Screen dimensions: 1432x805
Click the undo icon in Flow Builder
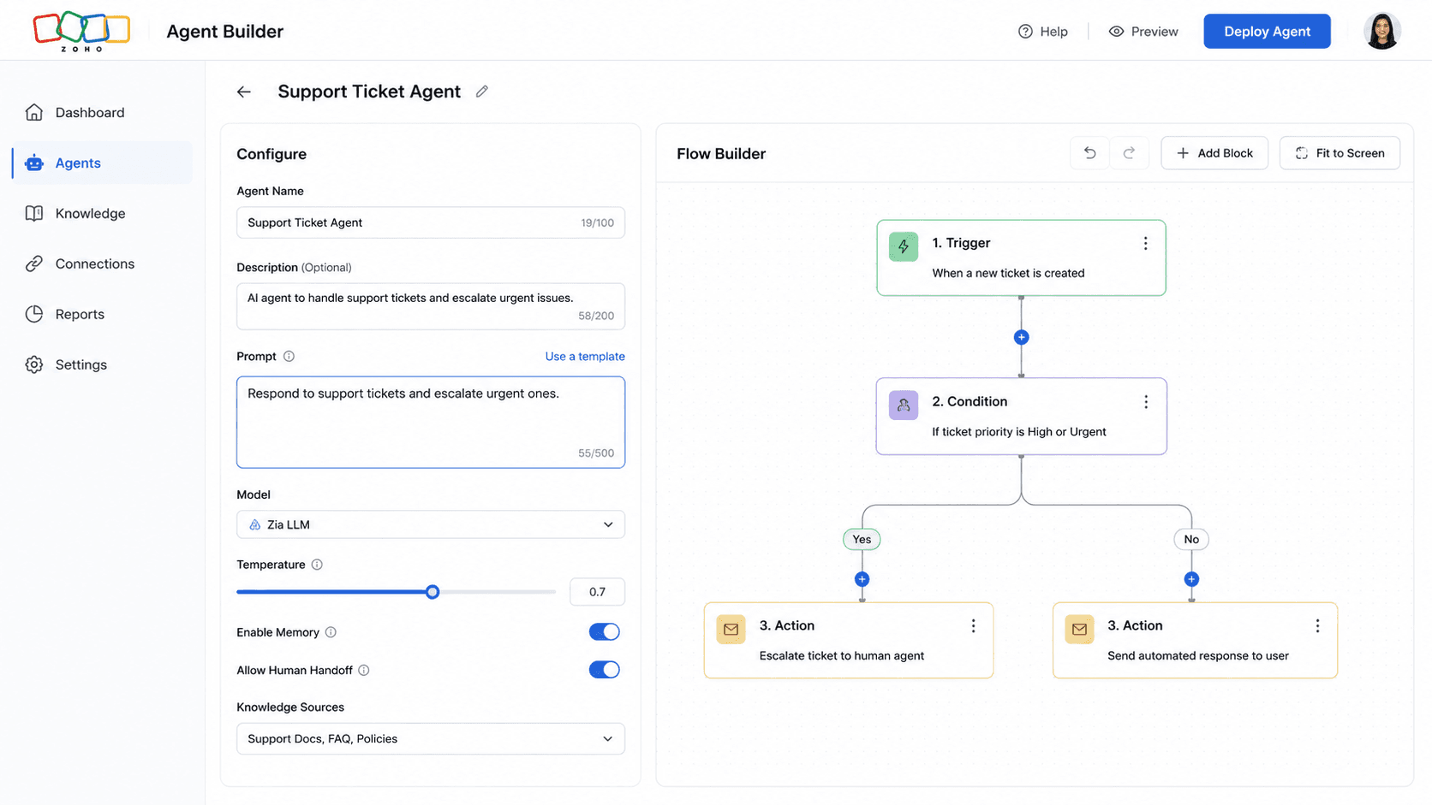click(x=1089, y=153)
